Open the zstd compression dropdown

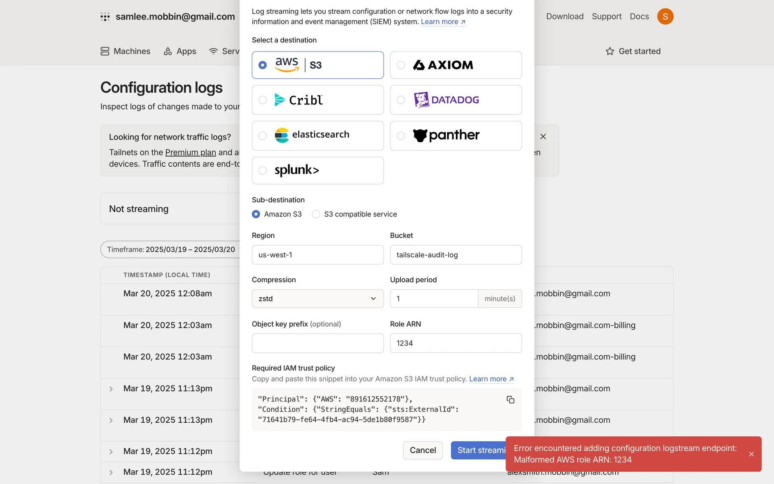click(x=318, y=299)
